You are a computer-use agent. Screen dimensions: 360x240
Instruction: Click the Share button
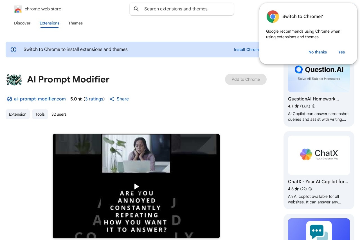pyautogui.click(x=119, y=99)
